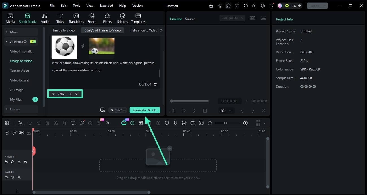Open the Stock Media panel
The width and height of the screenshot is (367, 195).
27,17
